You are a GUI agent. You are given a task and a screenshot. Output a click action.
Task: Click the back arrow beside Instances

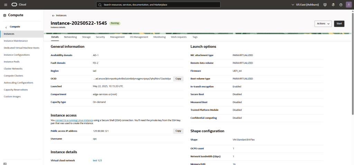(x=53, y=16)
